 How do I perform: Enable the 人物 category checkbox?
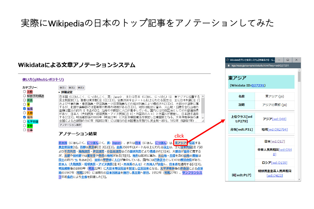24,113
